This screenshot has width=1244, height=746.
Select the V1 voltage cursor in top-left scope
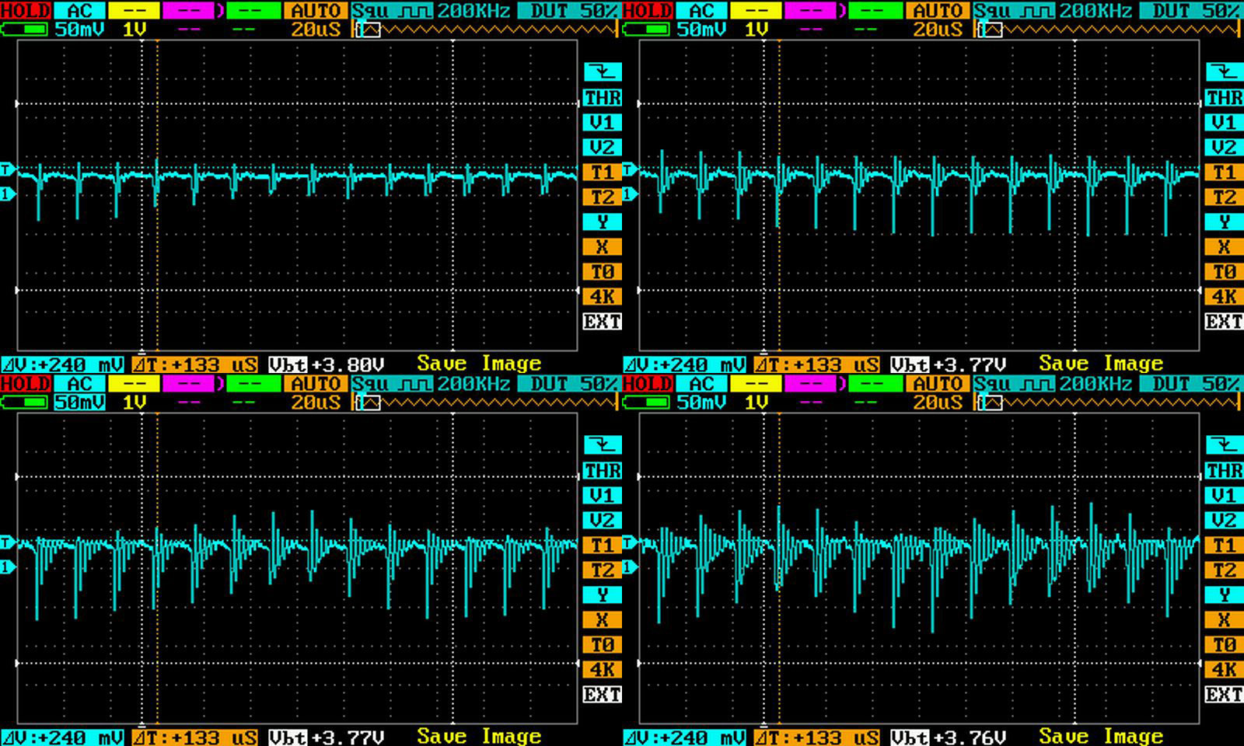point(602,122)
